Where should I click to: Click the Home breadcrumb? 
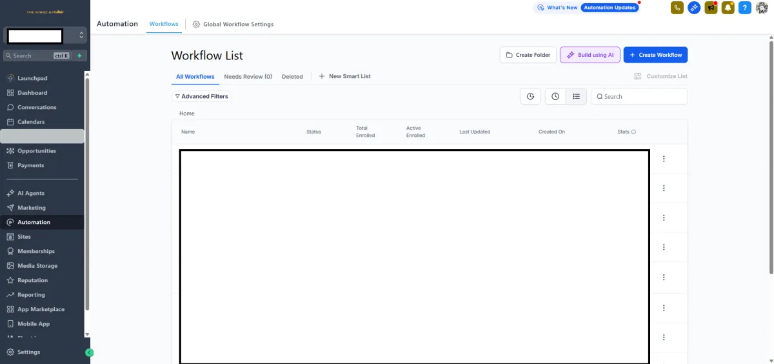187,114
